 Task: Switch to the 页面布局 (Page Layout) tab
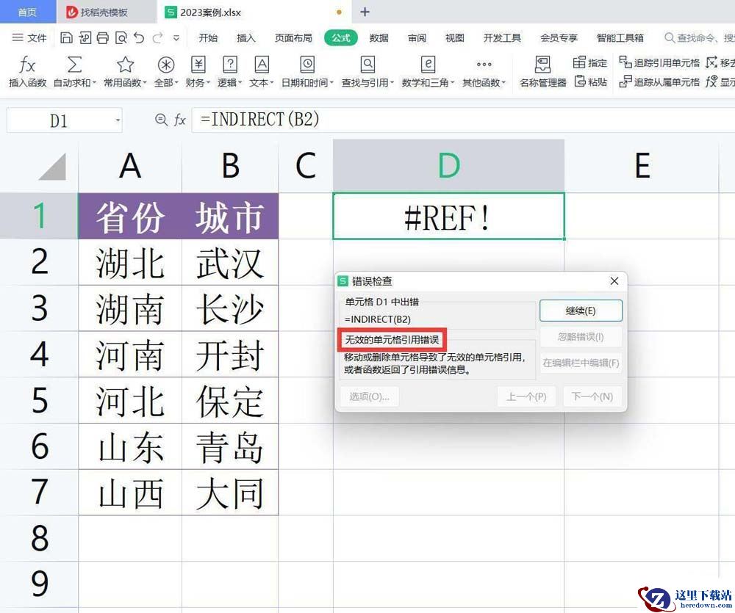[293, 37]
